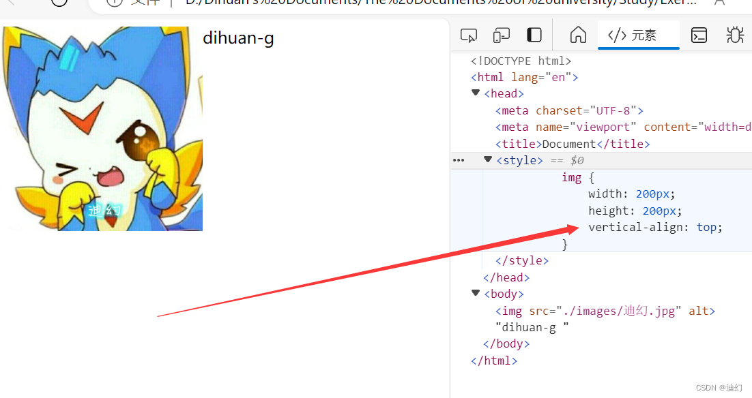752x398 pixels.
Task: Open the more options ellipsis beside style tag
Action: point(459,159)
